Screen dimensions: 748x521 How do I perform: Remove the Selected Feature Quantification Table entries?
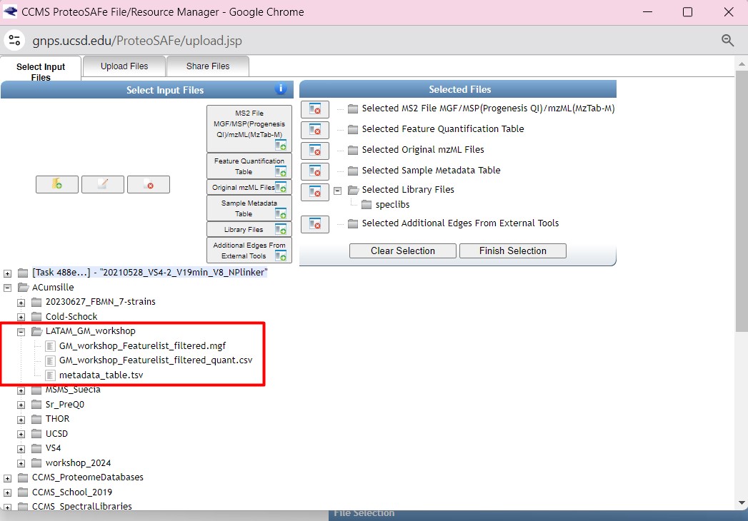pos(314,130)
